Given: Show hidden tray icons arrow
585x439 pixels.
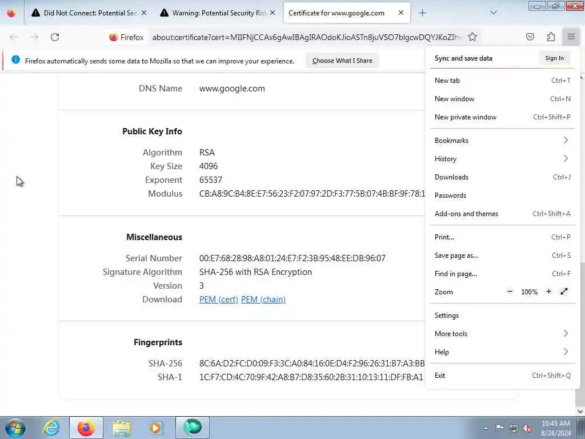Looking at the screenshot, I should coord(486,429).
